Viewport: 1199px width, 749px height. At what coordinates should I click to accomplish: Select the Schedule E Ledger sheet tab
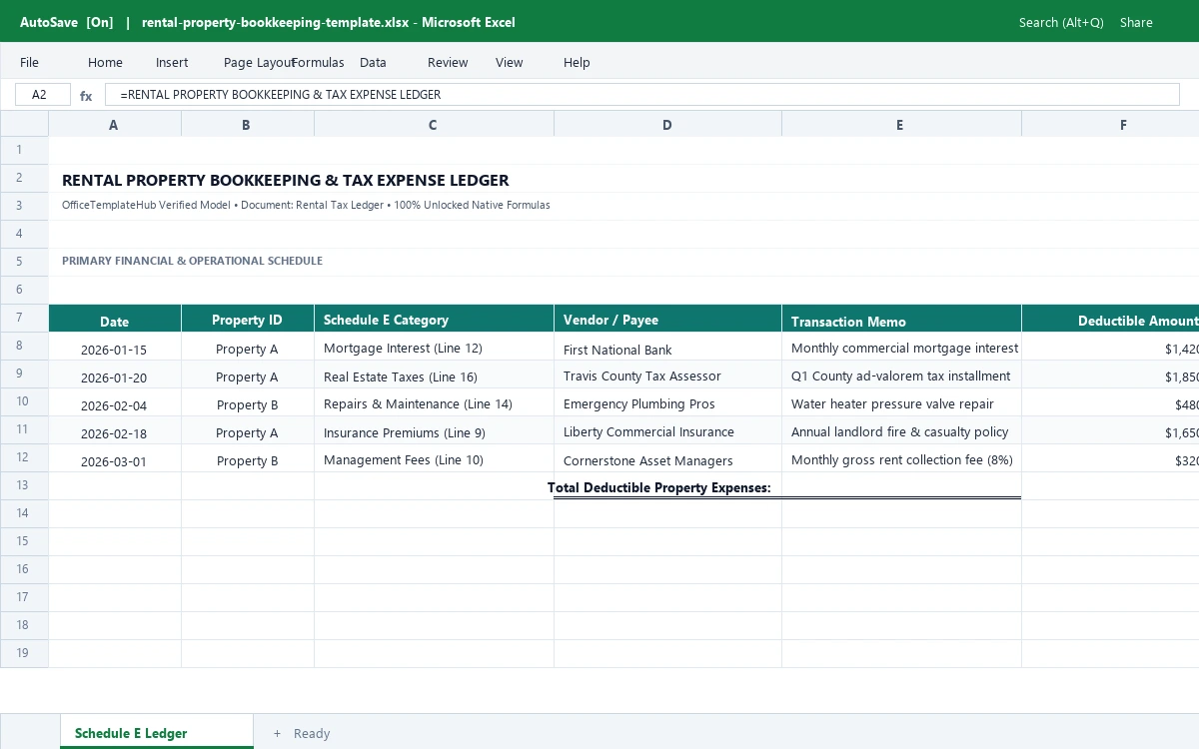tap(157, 732)
